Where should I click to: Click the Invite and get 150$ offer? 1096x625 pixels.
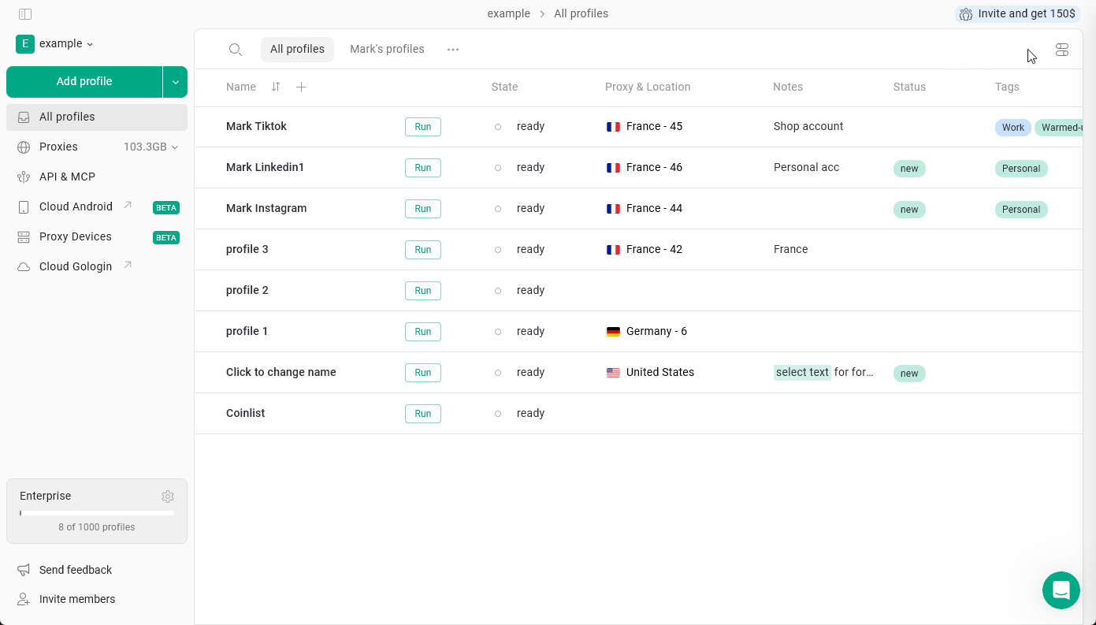(x=1016, y=13)
